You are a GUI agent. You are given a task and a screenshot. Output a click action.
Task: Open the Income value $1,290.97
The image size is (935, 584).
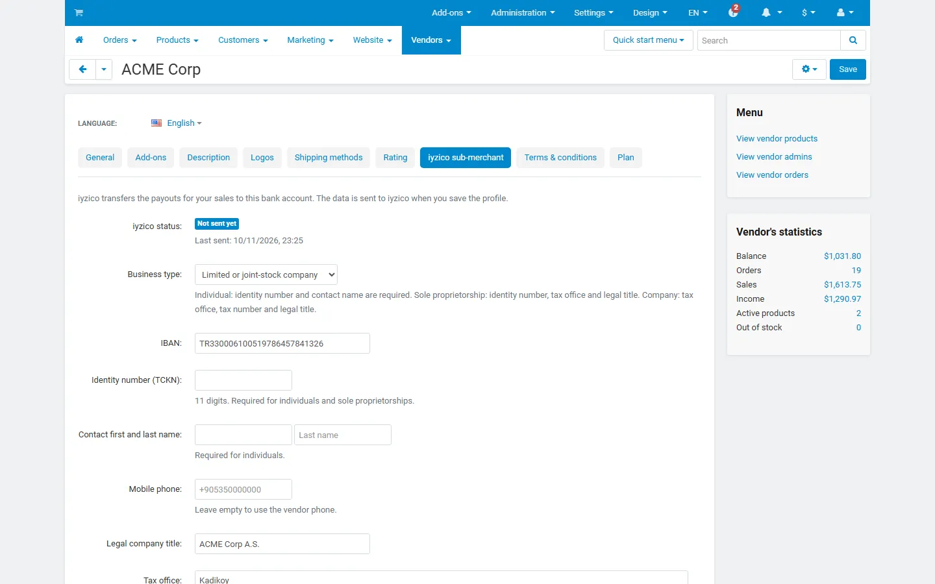pyautogui.click(x=842, y=299)
